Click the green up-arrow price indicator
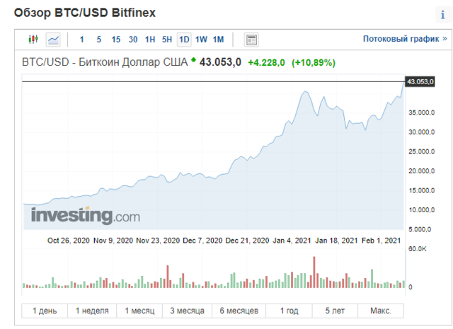453x329 pixels. tap(193, 60)
